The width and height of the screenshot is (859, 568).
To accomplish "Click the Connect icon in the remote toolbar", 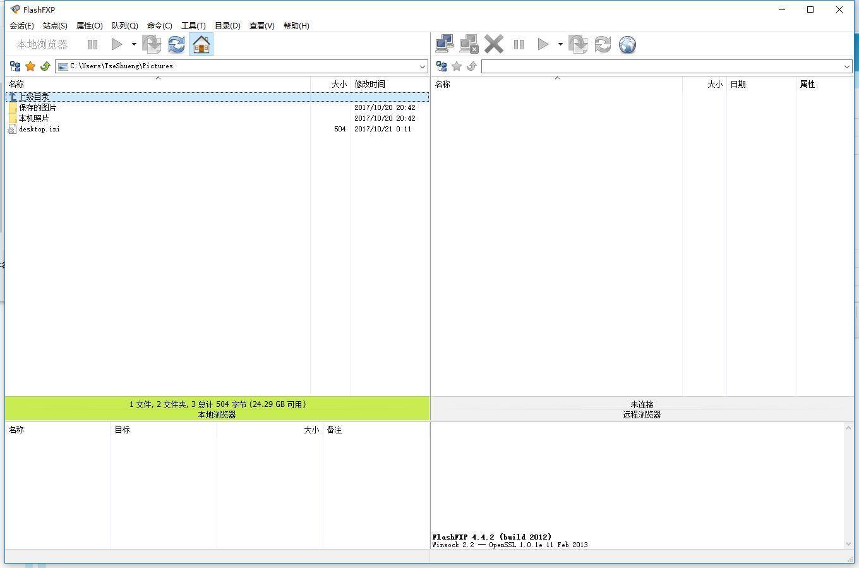I will point(445,44).
